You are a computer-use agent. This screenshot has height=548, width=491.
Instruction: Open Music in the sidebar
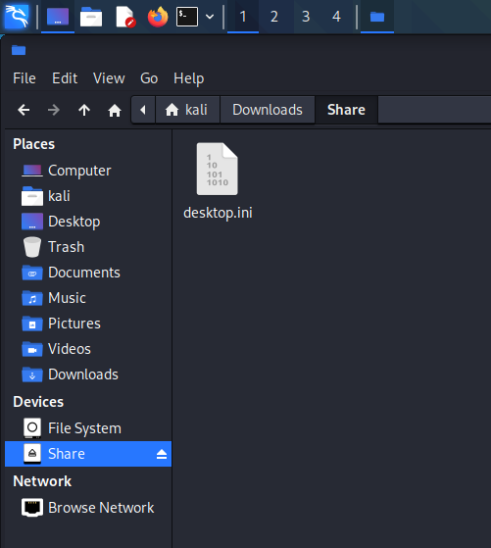(88, 298)
